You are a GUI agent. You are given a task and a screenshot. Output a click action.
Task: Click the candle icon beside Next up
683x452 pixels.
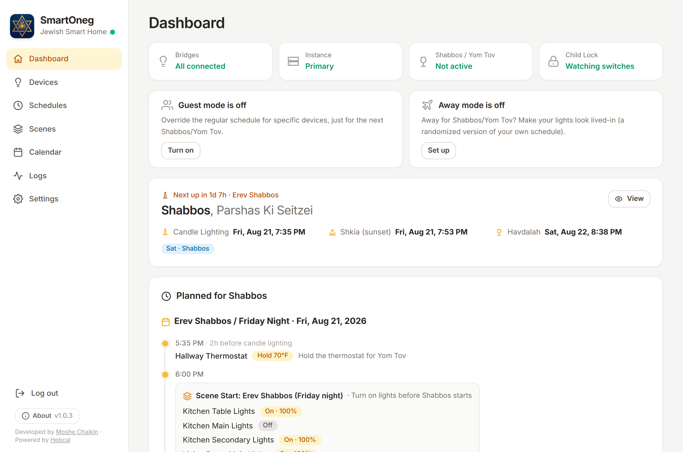click(165, 195)
